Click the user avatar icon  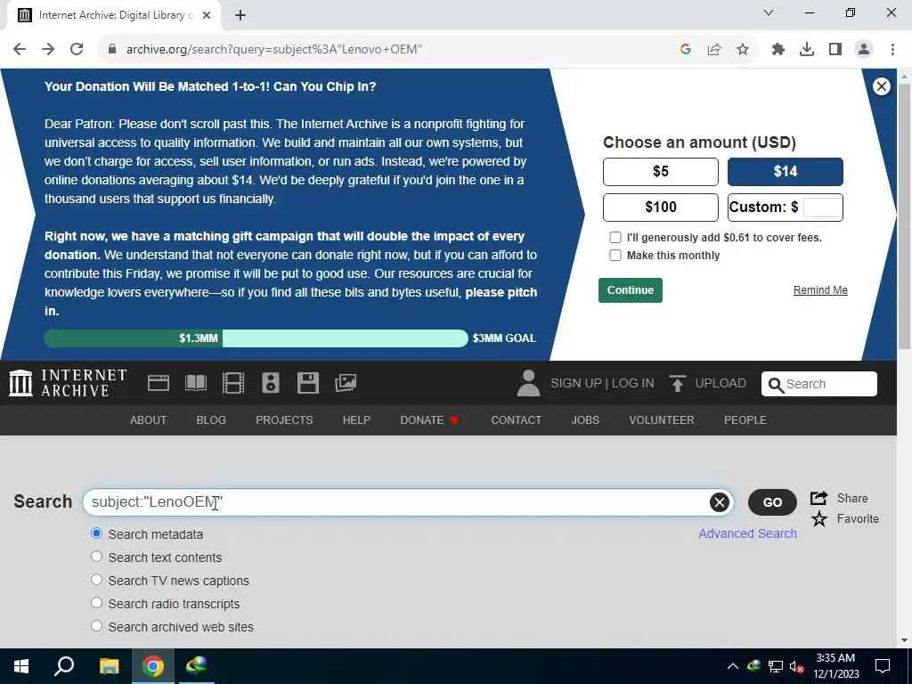point(528,383)
